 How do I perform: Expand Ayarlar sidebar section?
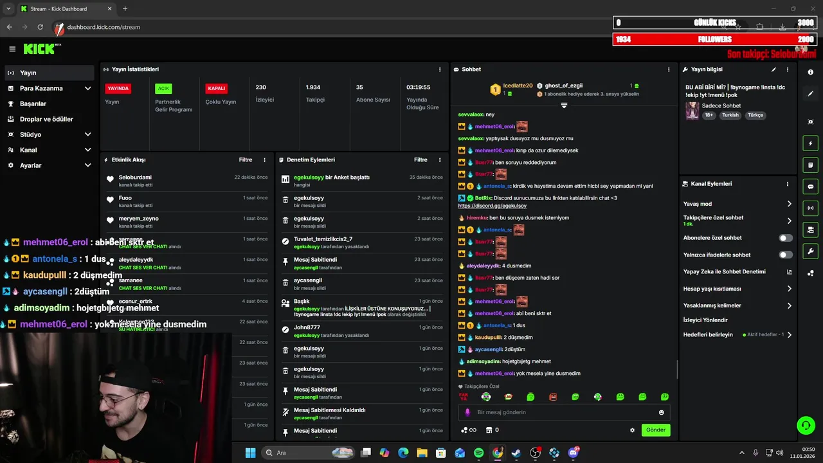tap(87, 165)
